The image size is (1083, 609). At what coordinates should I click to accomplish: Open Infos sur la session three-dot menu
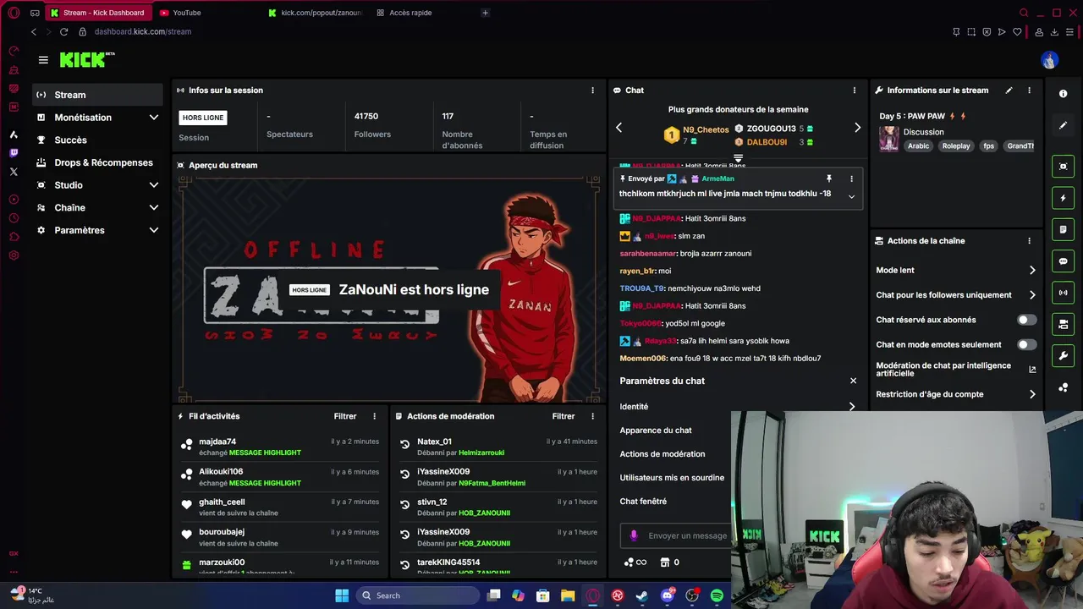pyautogui.click(x=592, y=91)
